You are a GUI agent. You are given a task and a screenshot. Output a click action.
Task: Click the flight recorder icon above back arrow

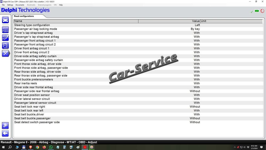pos(5,125)
